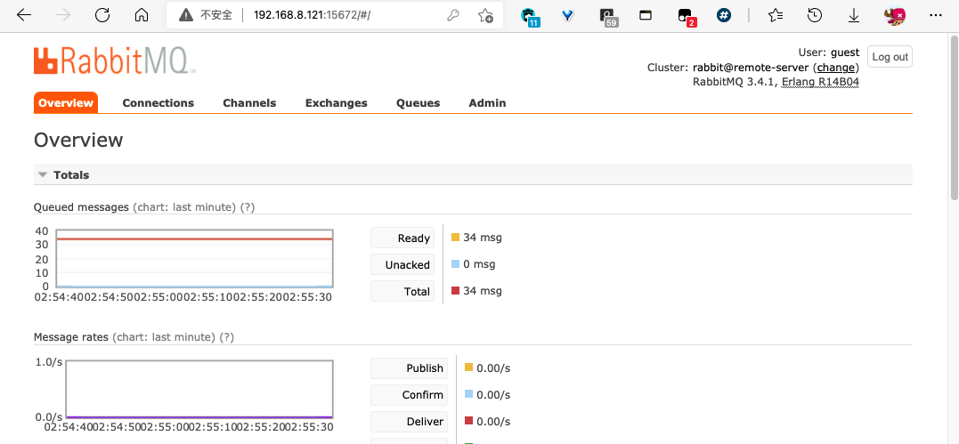Toggle the Publish rate label
959x444 pixels.
pos(410,368)
